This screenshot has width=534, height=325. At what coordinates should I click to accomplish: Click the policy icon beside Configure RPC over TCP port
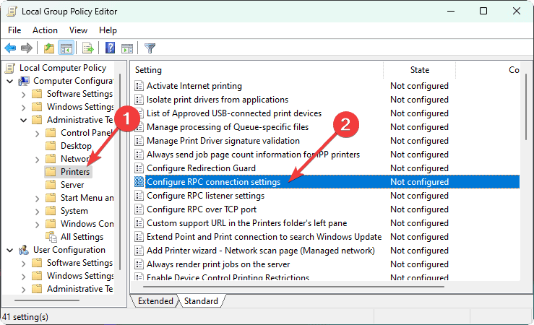tap(139, 209)
